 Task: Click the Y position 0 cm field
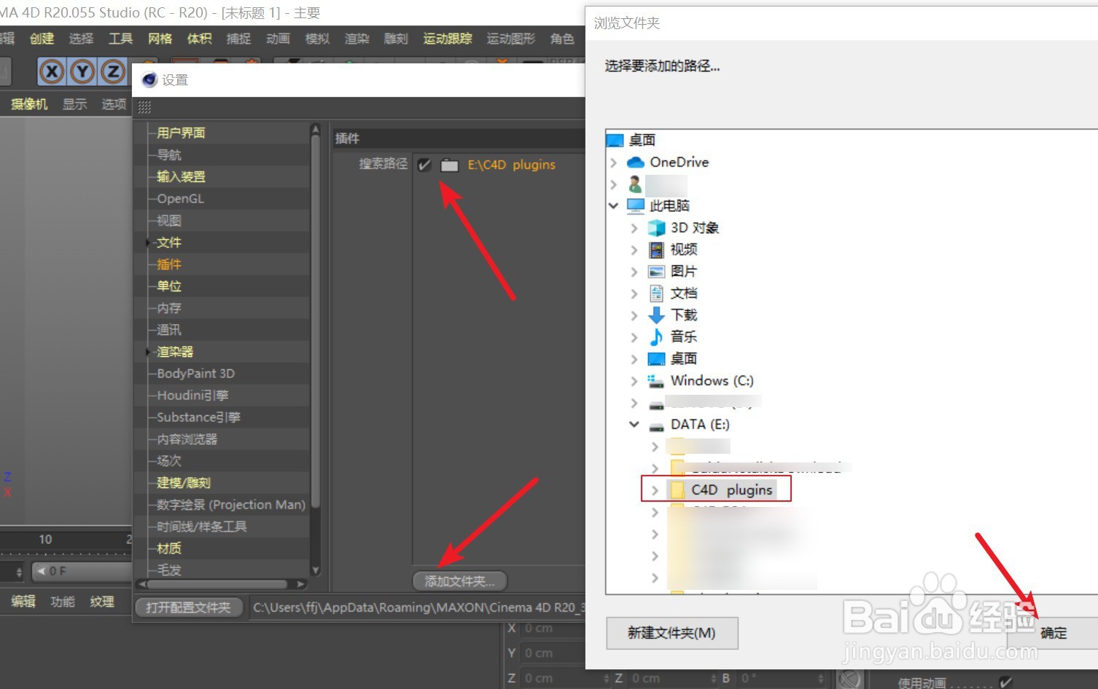550,653
